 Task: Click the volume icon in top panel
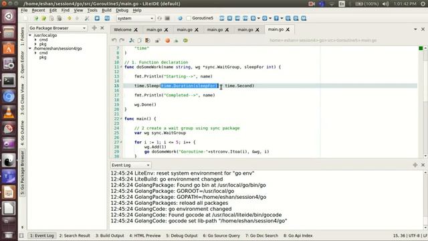(385, 4)
